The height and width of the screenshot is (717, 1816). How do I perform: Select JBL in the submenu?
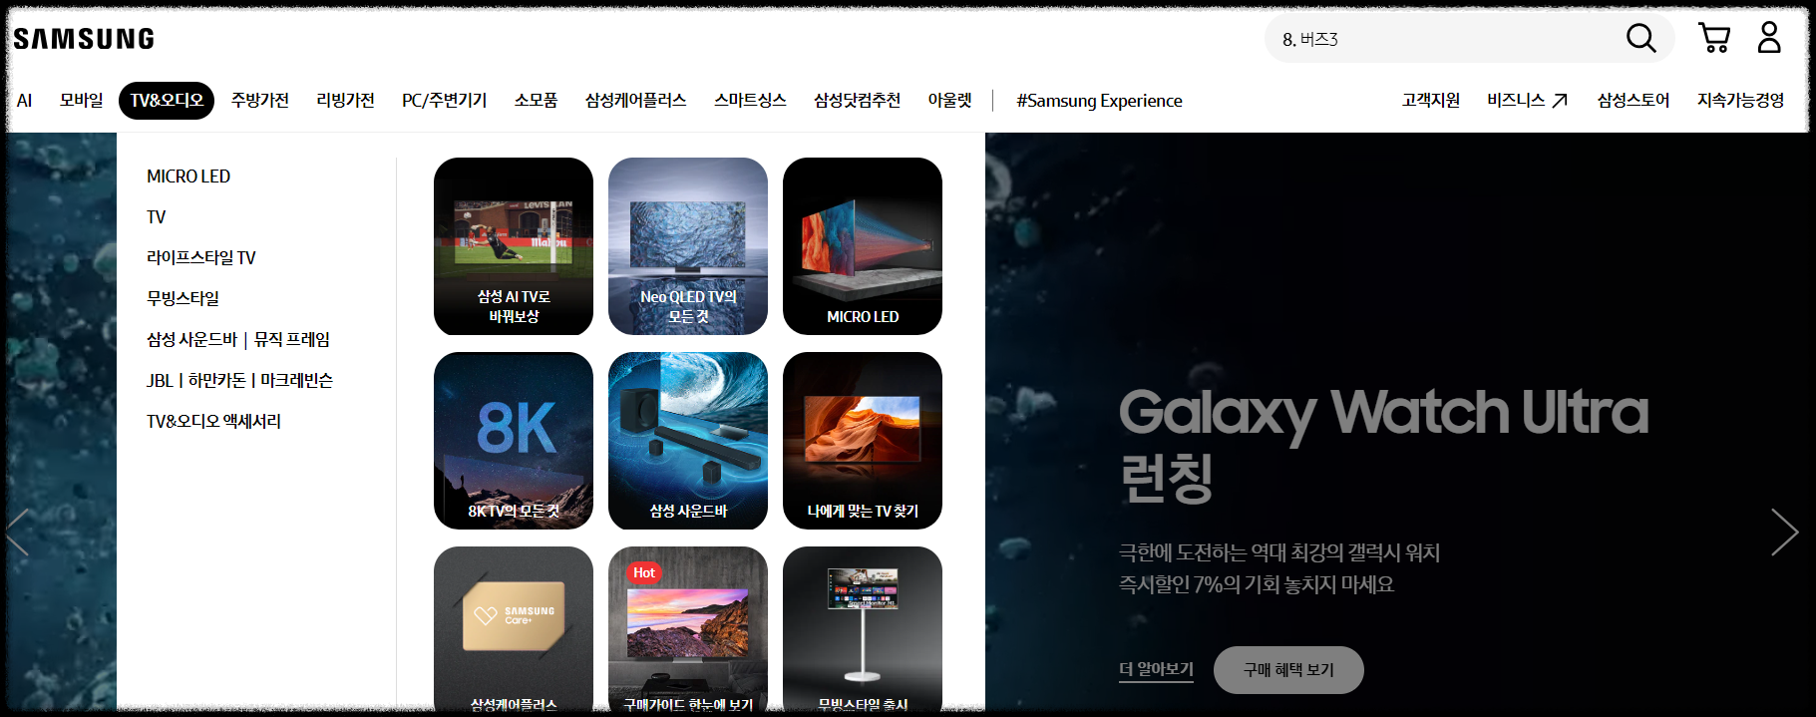pyautogui.click(x=160, y=381)
